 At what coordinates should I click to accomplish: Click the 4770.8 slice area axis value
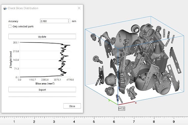pyautogui.click(x=70, y=80)
